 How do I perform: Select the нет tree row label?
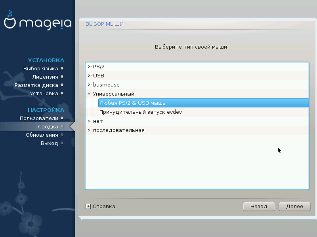click(x=98, y=121)
